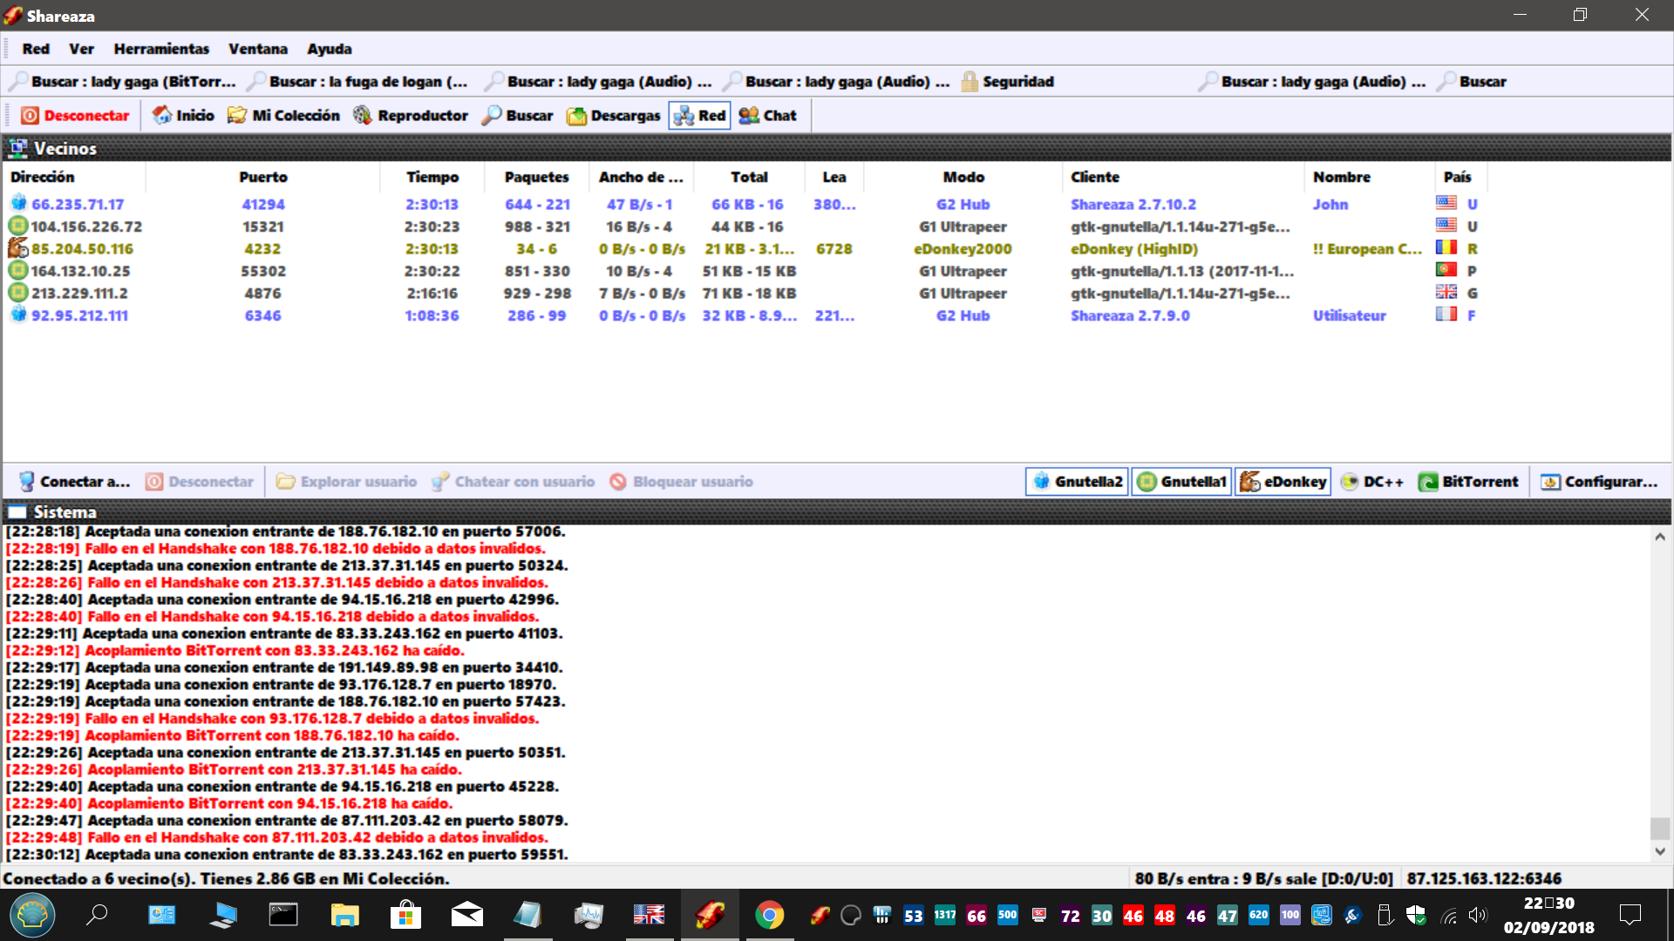Open Google Chrome from taskbar
Screen dimensions: 1674x941
769,915
